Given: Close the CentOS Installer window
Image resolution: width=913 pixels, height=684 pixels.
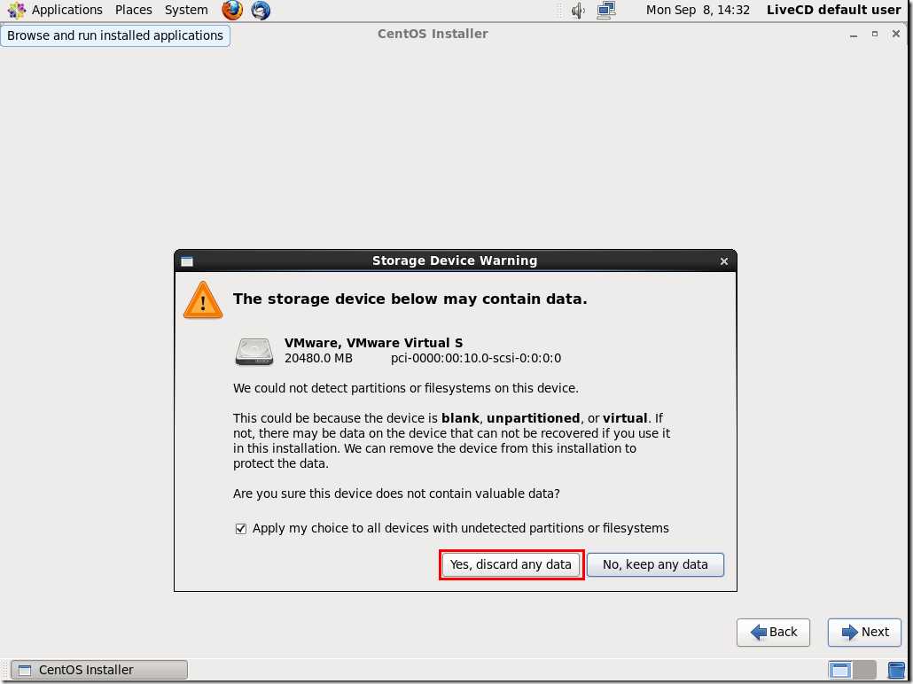Looking at the screenshot, I should [896, 35].
